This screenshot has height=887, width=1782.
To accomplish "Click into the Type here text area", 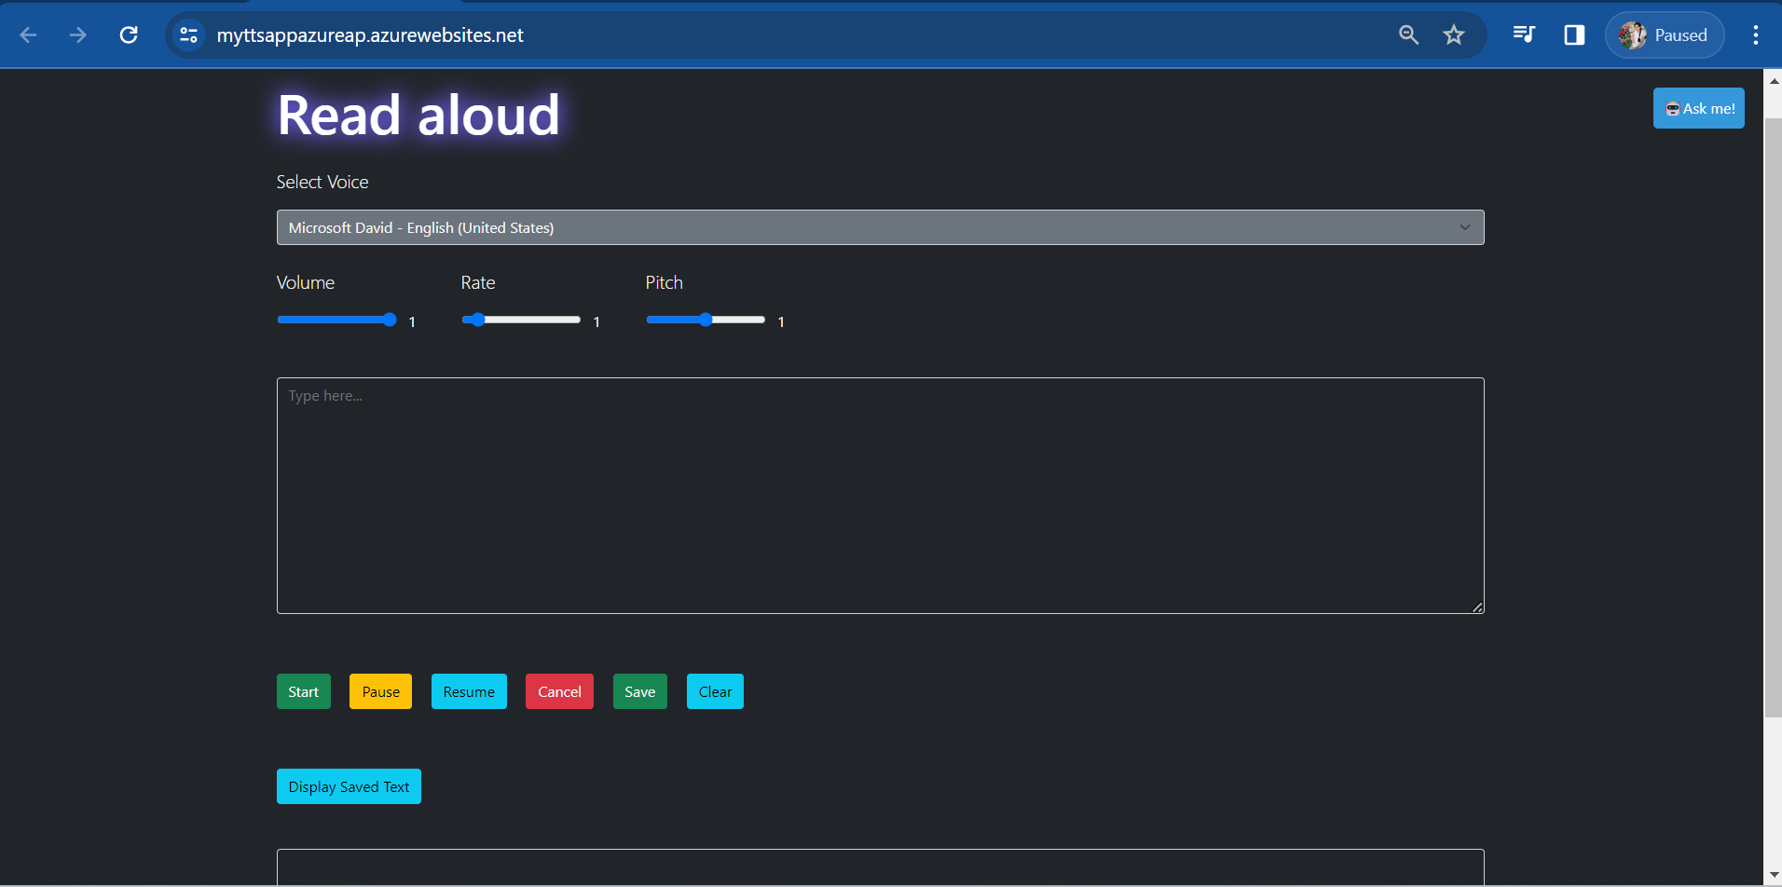I will coord(881,496).
